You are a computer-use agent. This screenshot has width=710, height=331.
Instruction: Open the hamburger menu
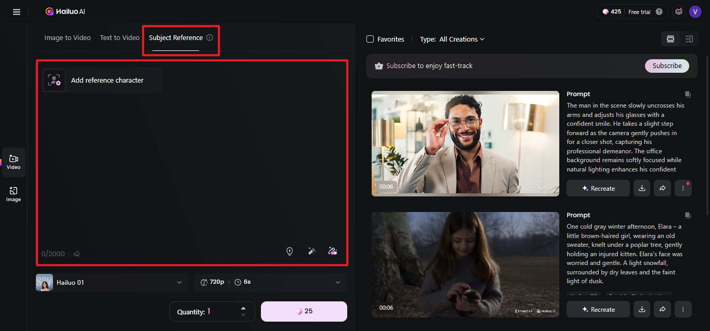point(17,12)
